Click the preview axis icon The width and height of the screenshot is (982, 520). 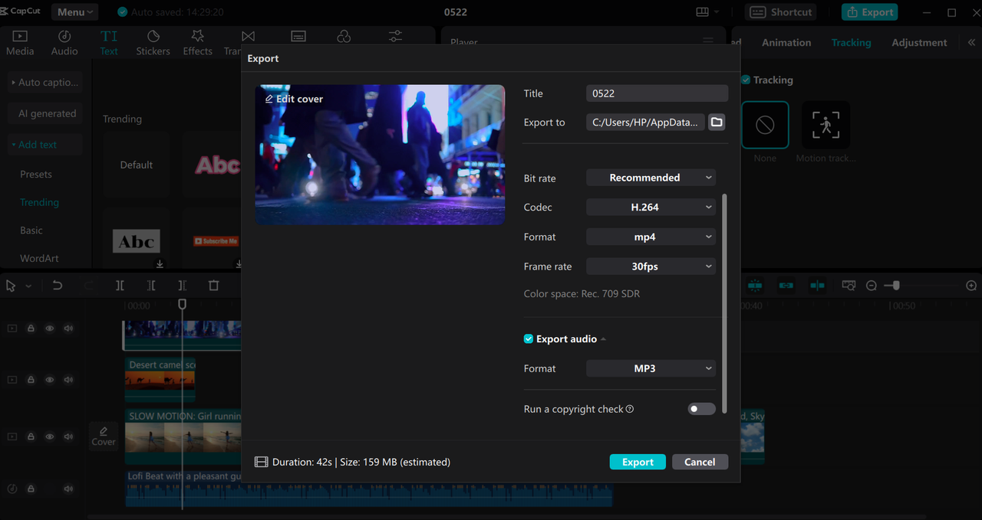pos(817,286)
